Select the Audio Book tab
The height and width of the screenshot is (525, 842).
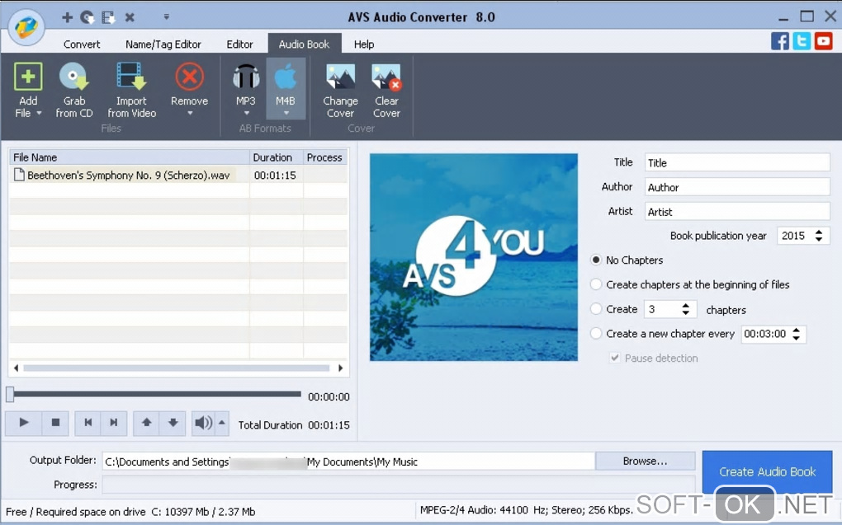point(304,44)
